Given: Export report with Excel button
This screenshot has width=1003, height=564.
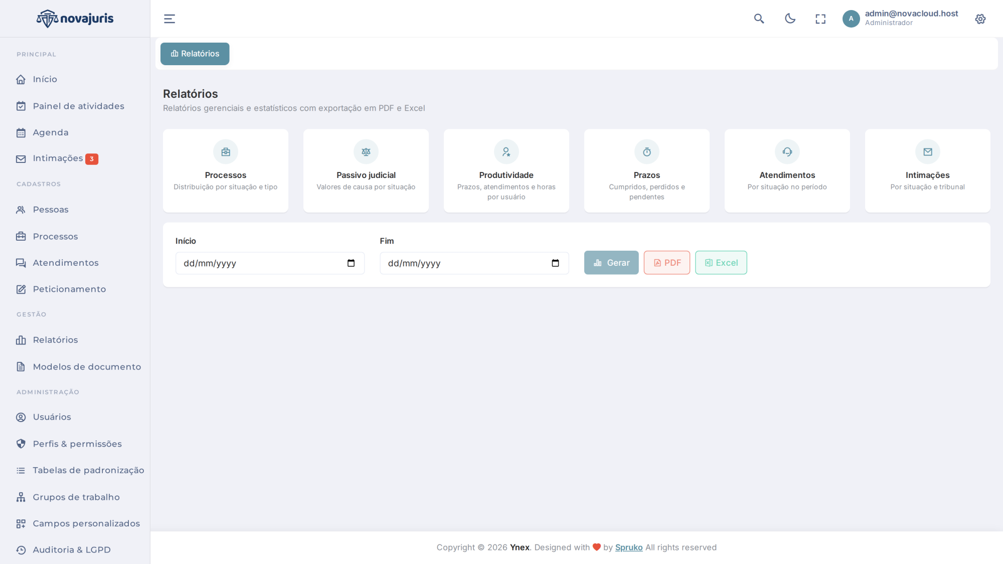Looking at the screenshot, I should pyautogui.click(x=721, y=263).
